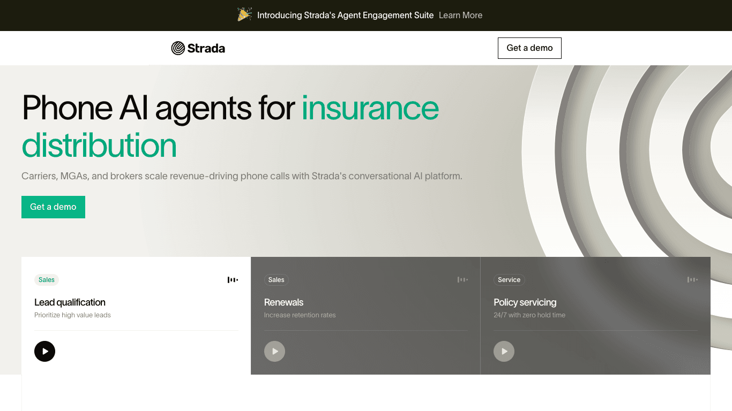Click the Strada logo in the header
The image size is (732, 411).
click(198, 48)
